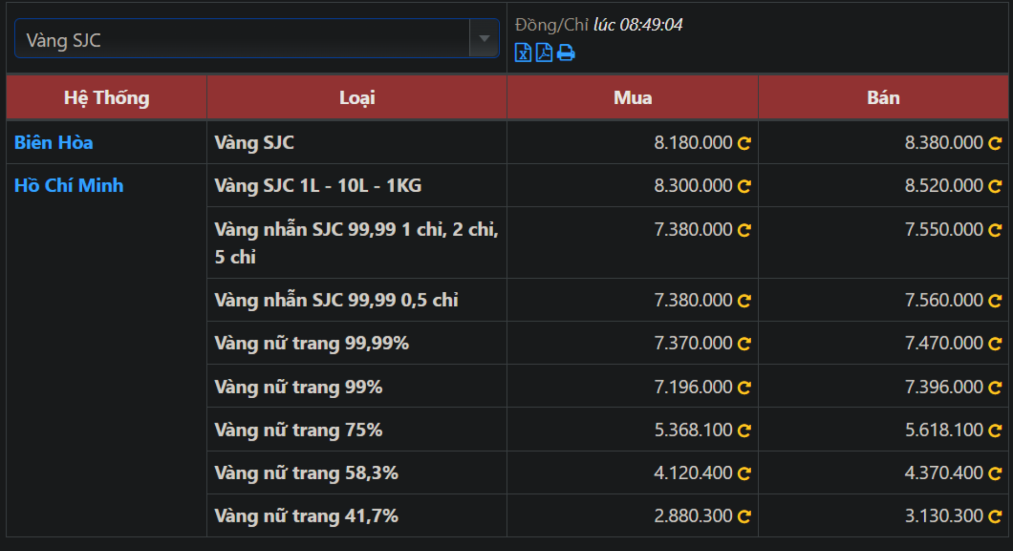Image resolution: width=1013 pixels, height=551 pixels.
Task: Click buy price 4.120.400 value
Action: (x=693, y=473)
